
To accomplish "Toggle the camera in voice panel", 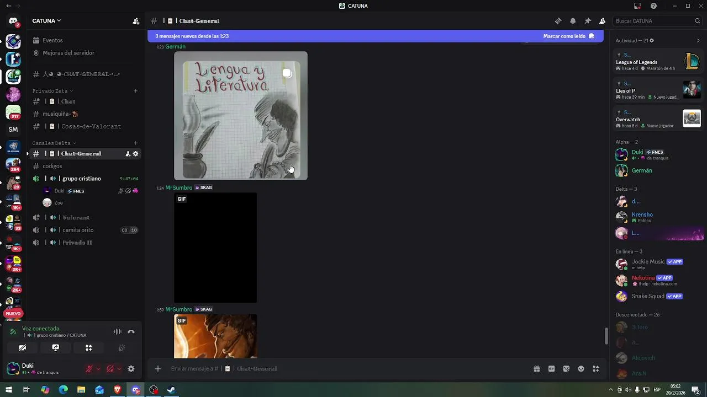I will click(23, 348).
